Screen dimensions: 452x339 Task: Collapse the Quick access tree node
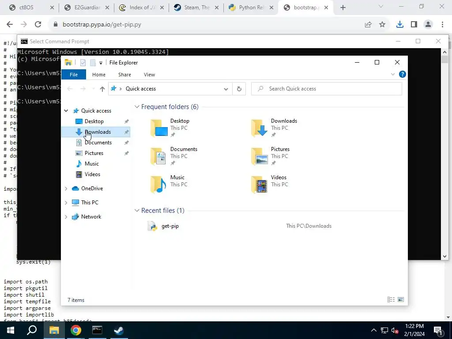[x=66, y=111]
